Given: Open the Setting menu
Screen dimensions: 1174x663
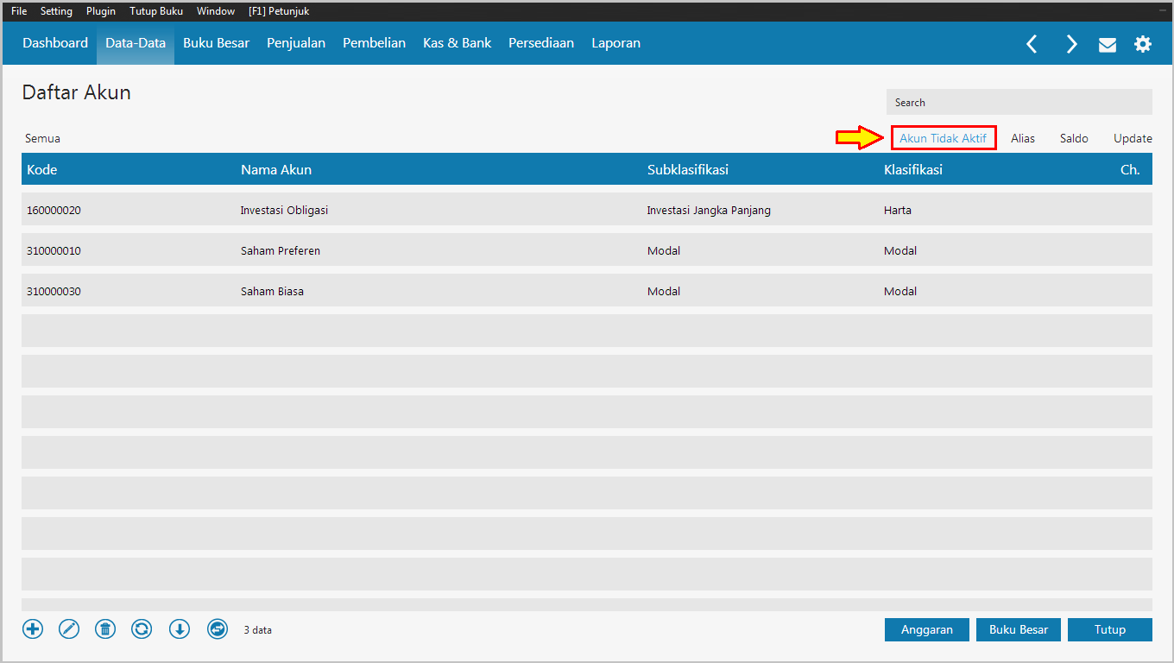Looking at the screenshot, I should pyautogui.click(x=56, y=11).
